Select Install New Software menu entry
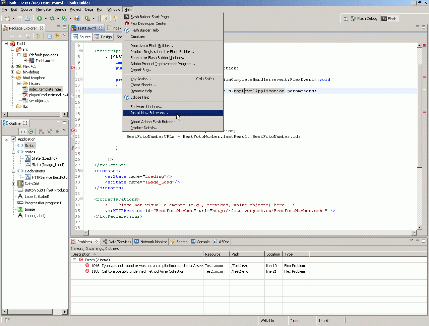Screen dimensions: 429x326 (149, 113)
